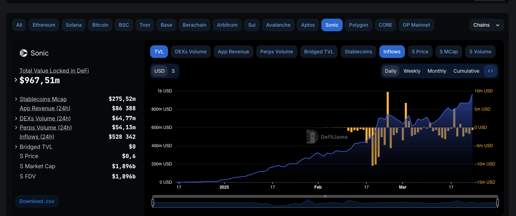Viewport: 516px width, 216px height.
Task: Click the left handle of range slider
Action: coord(153,202)
